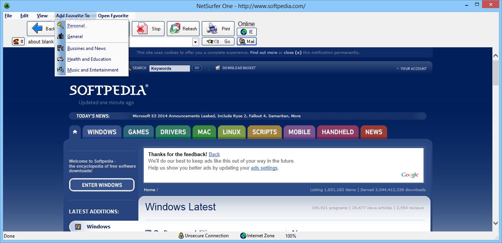This screenshot has height=243, width=502.
Task: Open the File menu
Action: [8, 16]
